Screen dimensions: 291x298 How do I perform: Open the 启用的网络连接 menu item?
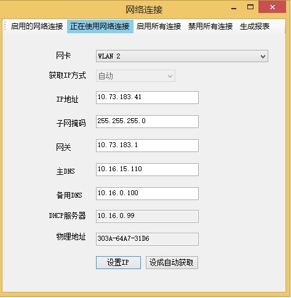37,26
